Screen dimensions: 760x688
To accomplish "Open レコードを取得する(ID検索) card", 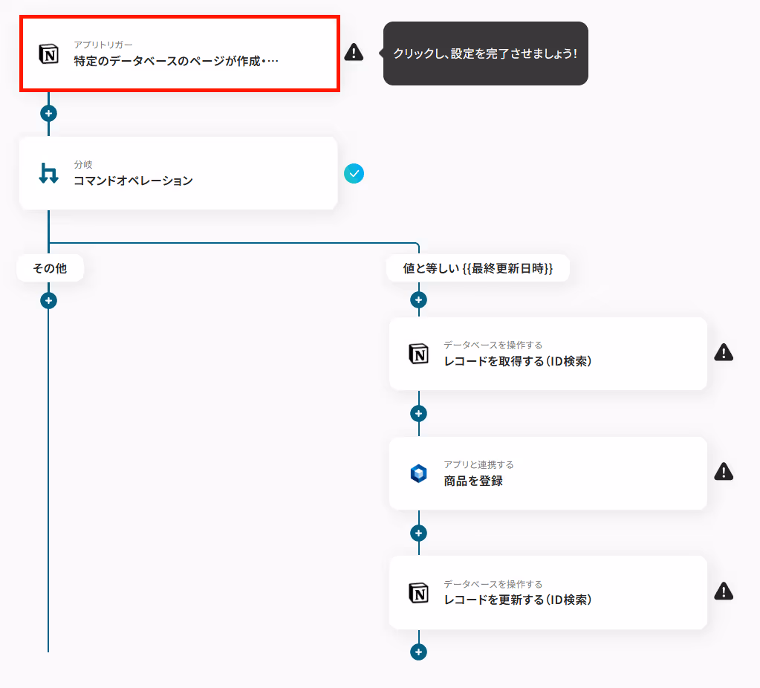I will tap(548, 354).
